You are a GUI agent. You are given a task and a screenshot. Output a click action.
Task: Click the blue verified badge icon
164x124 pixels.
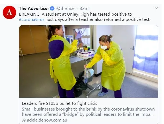pos(52,9)
